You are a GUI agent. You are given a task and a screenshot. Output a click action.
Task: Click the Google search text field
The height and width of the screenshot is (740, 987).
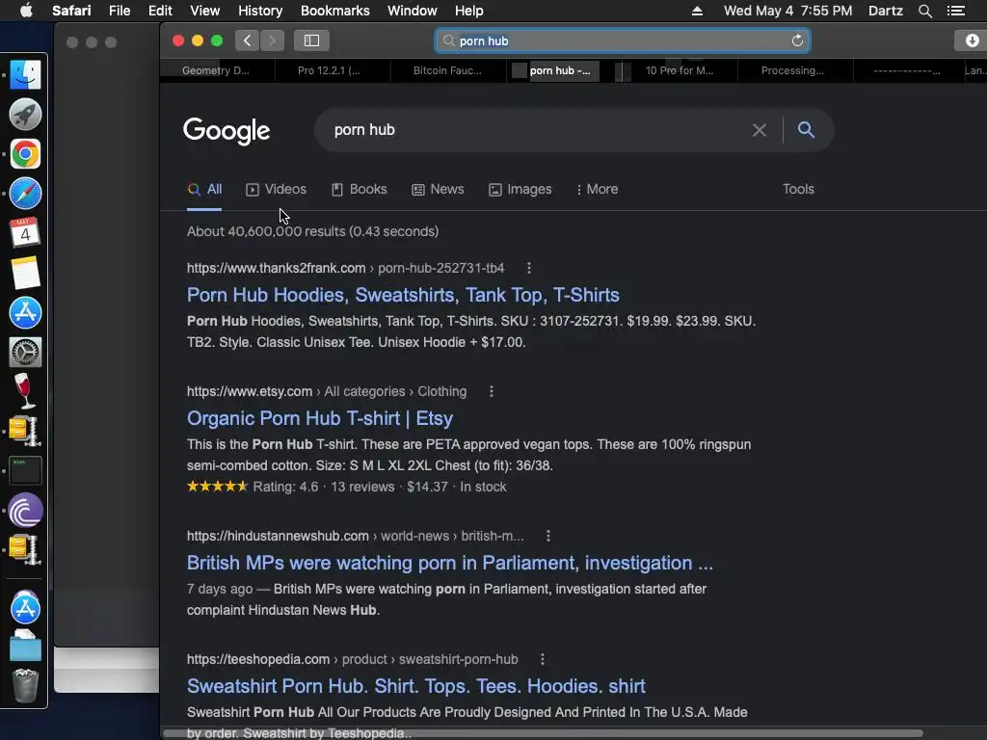click(x=535, y=130)
